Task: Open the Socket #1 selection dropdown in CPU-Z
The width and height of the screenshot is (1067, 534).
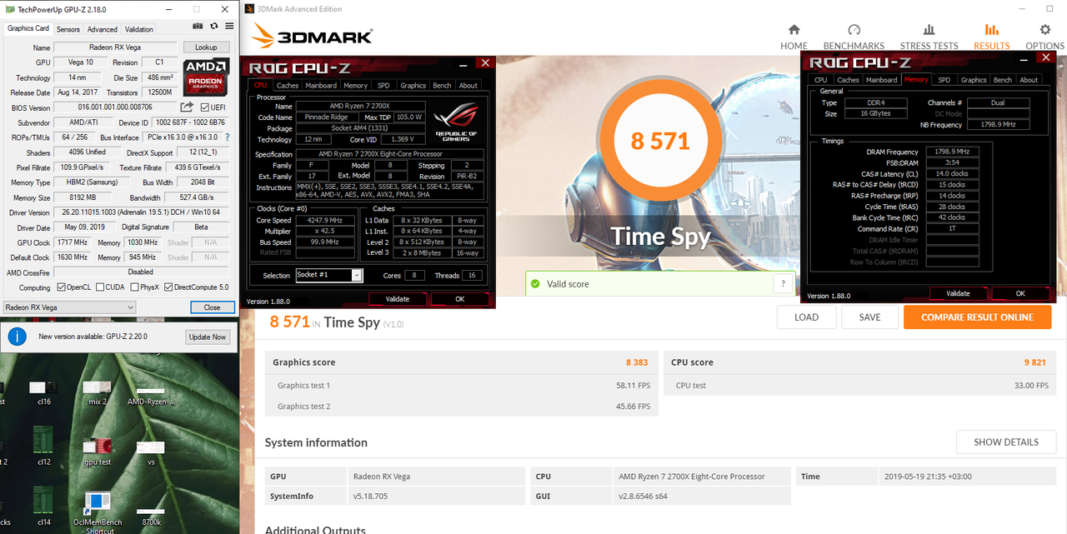Action: click(329, 275)
